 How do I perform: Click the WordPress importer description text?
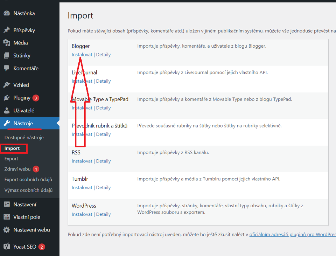coord(220,209)
